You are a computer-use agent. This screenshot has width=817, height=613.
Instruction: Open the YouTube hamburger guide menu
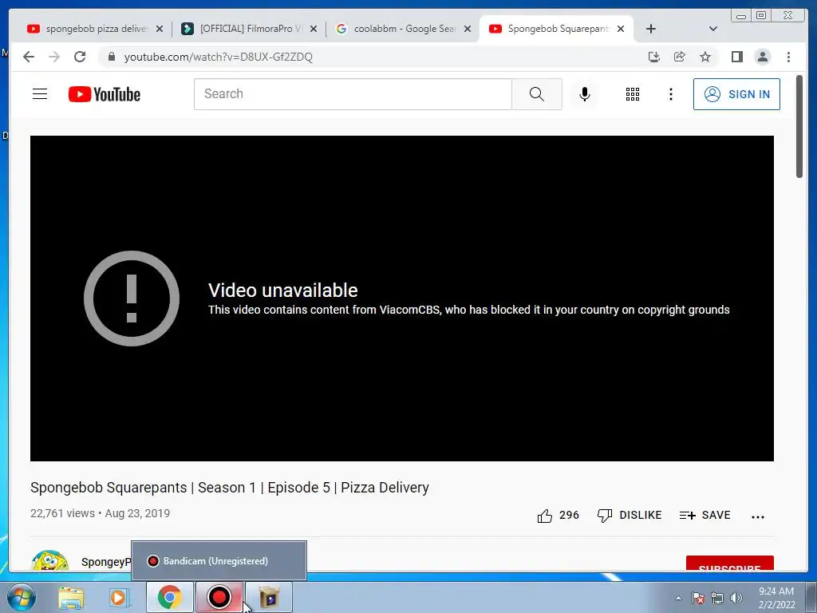coord(40,94)
